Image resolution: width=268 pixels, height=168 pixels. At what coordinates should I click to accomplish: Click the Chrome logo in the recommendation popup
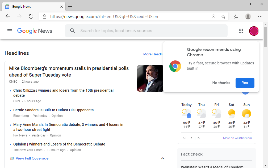click(175, 66)
